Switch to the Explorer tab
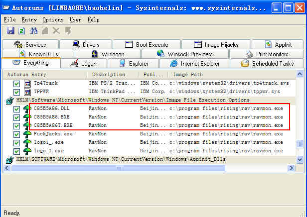Screen dimensions: 307x217 pyautogui.click(x=134, y=63)
